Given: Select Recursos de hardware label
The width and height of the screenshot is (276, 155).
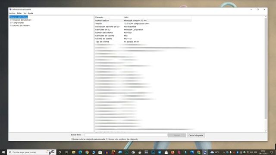Looking at the screenshot, I should pyautogui.click(x=22, y=20).
